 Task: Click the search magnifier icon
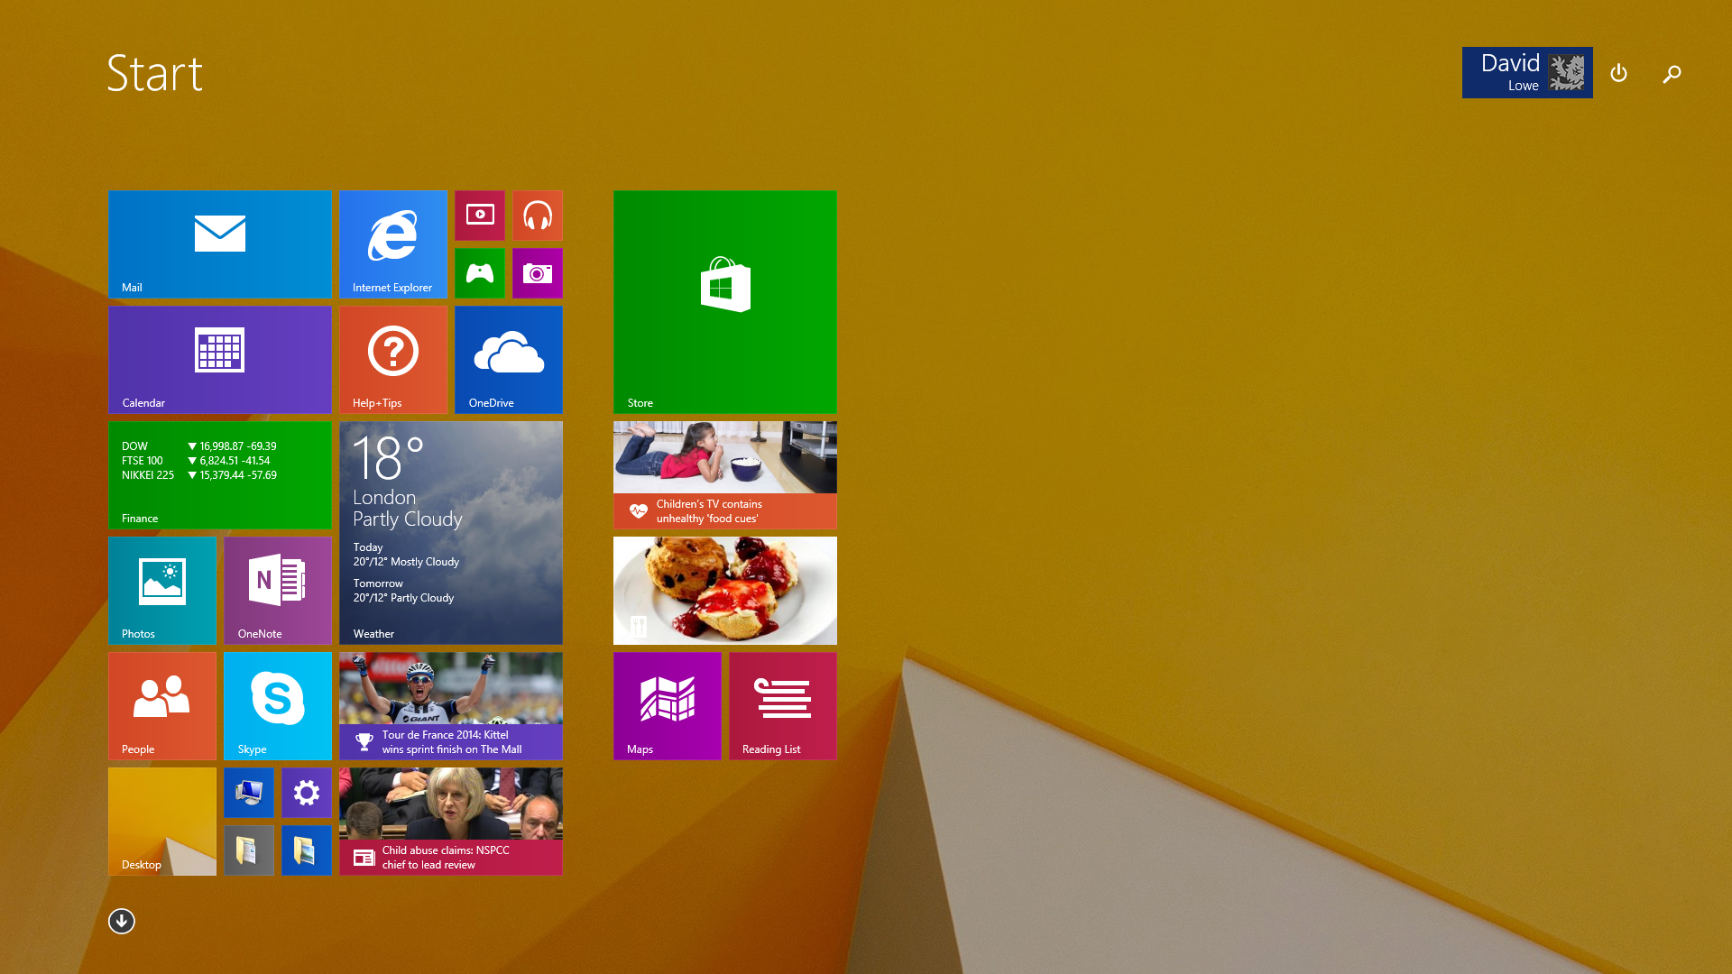(1672, 74)
